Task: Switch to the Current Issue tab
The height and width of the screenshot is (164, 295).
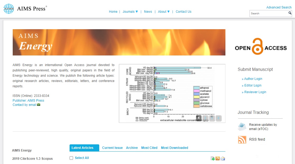Action: click(x=112, y=148)
